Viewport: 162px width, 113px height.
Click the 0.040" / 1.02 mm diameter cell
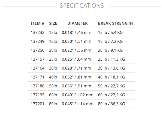coord(77,95)
